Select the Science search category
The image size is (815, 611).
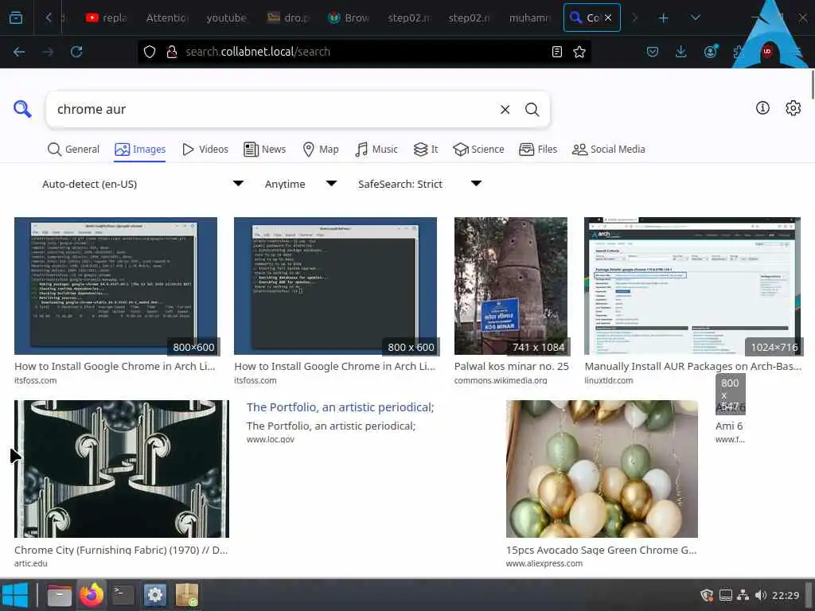tap(478, 149)
